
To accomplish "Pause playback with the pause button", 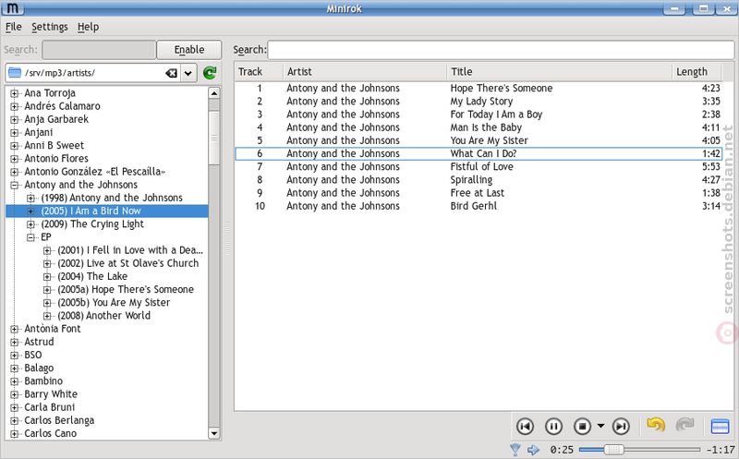I will click(553, 427).
